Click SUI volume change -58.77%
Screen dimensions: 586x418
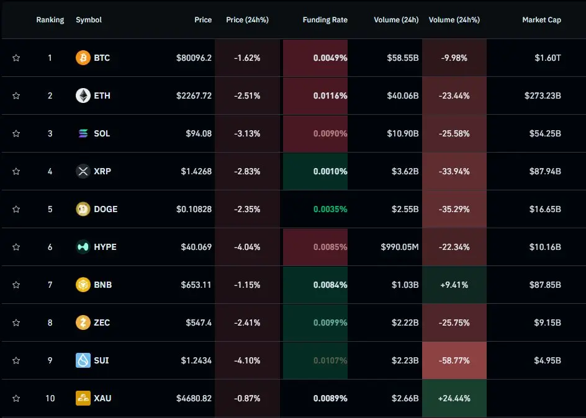tap(454, 360)
